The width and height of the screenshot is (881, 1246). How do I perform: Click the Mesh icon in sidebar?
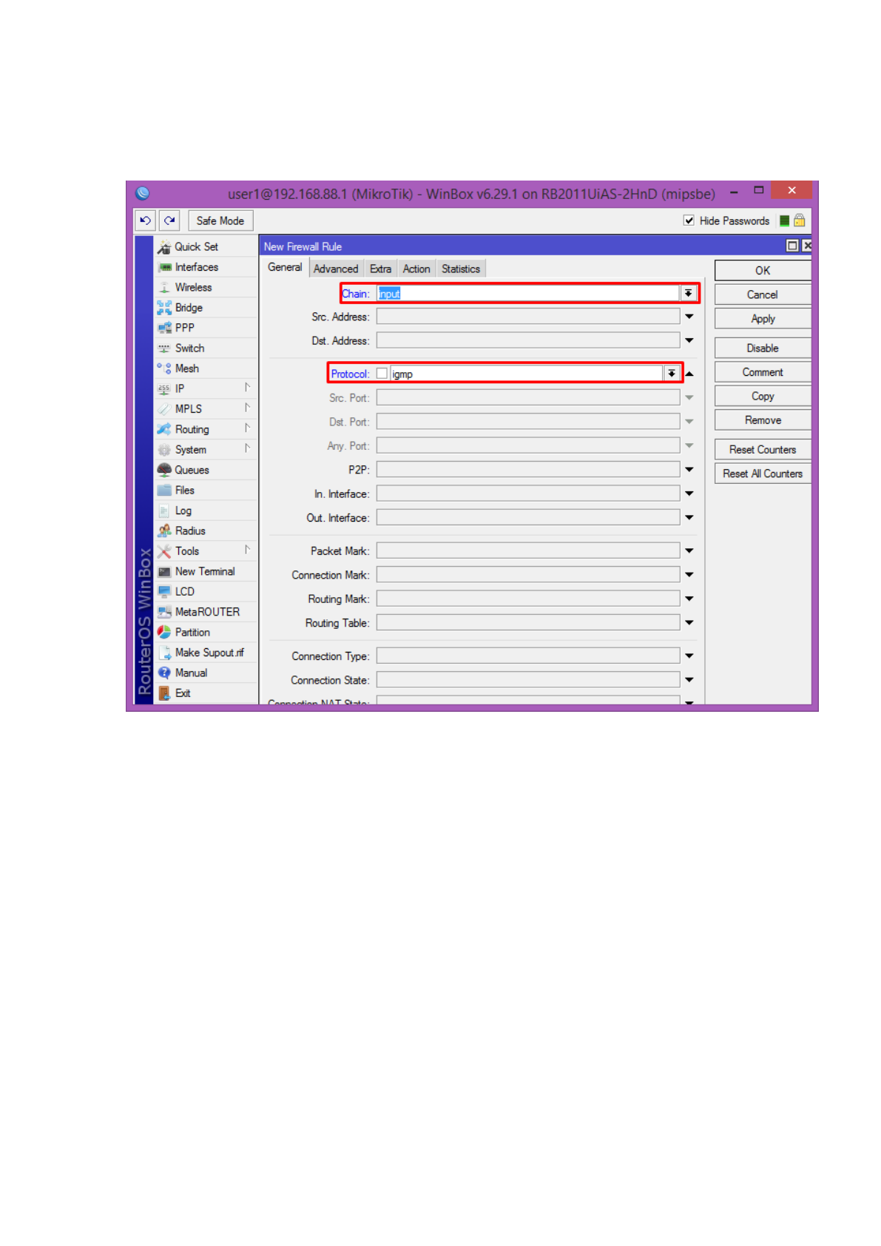tap(164, 368)
